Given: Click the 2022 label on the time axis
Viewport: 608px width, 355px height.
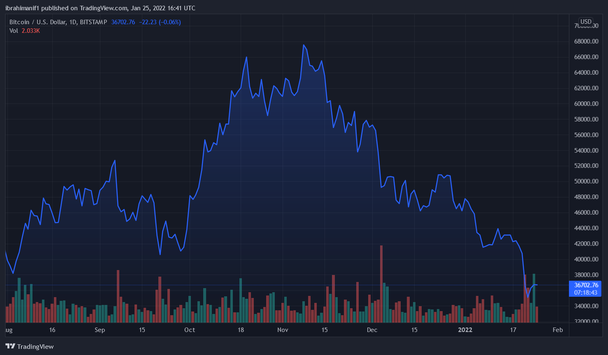Looking at the screenshot, I should tap(465, 330).
